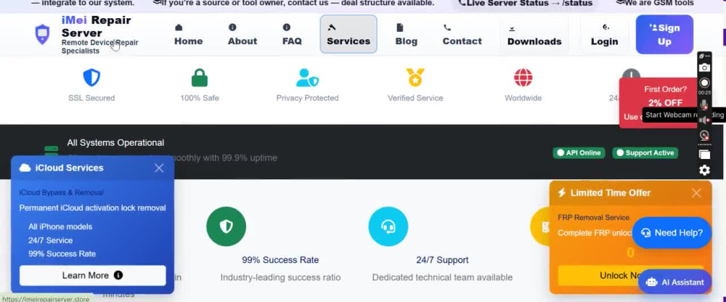Click the recorder's record button

click(x=704, y=83)
